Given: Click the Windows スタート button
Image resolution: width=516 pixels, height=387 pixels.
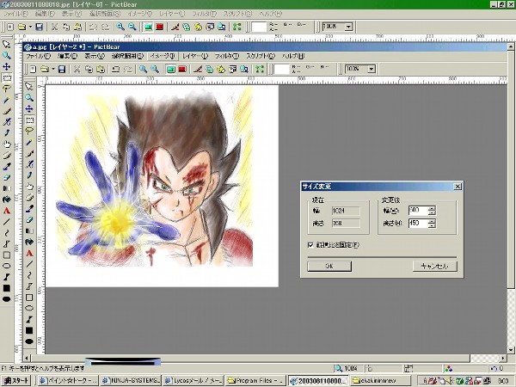Looking at the screenshot, I should pyautogui.click(x=17, y=379).
